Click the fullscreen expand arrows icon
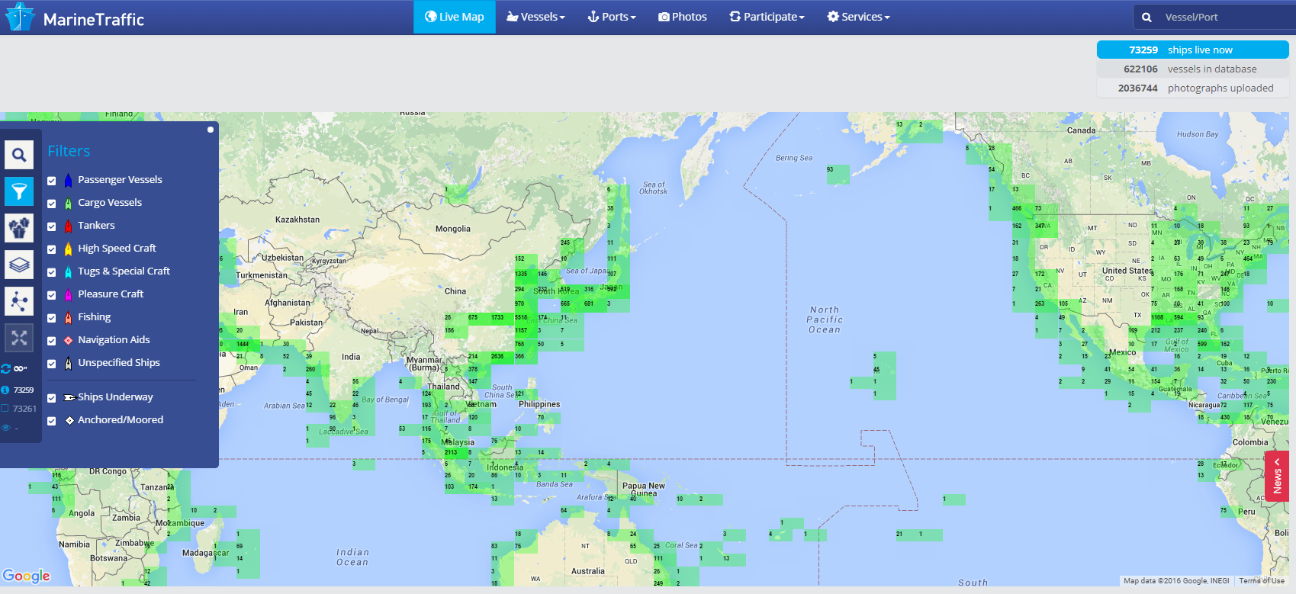This screenshot has height=594, width=1296. (x=19, y=338)
